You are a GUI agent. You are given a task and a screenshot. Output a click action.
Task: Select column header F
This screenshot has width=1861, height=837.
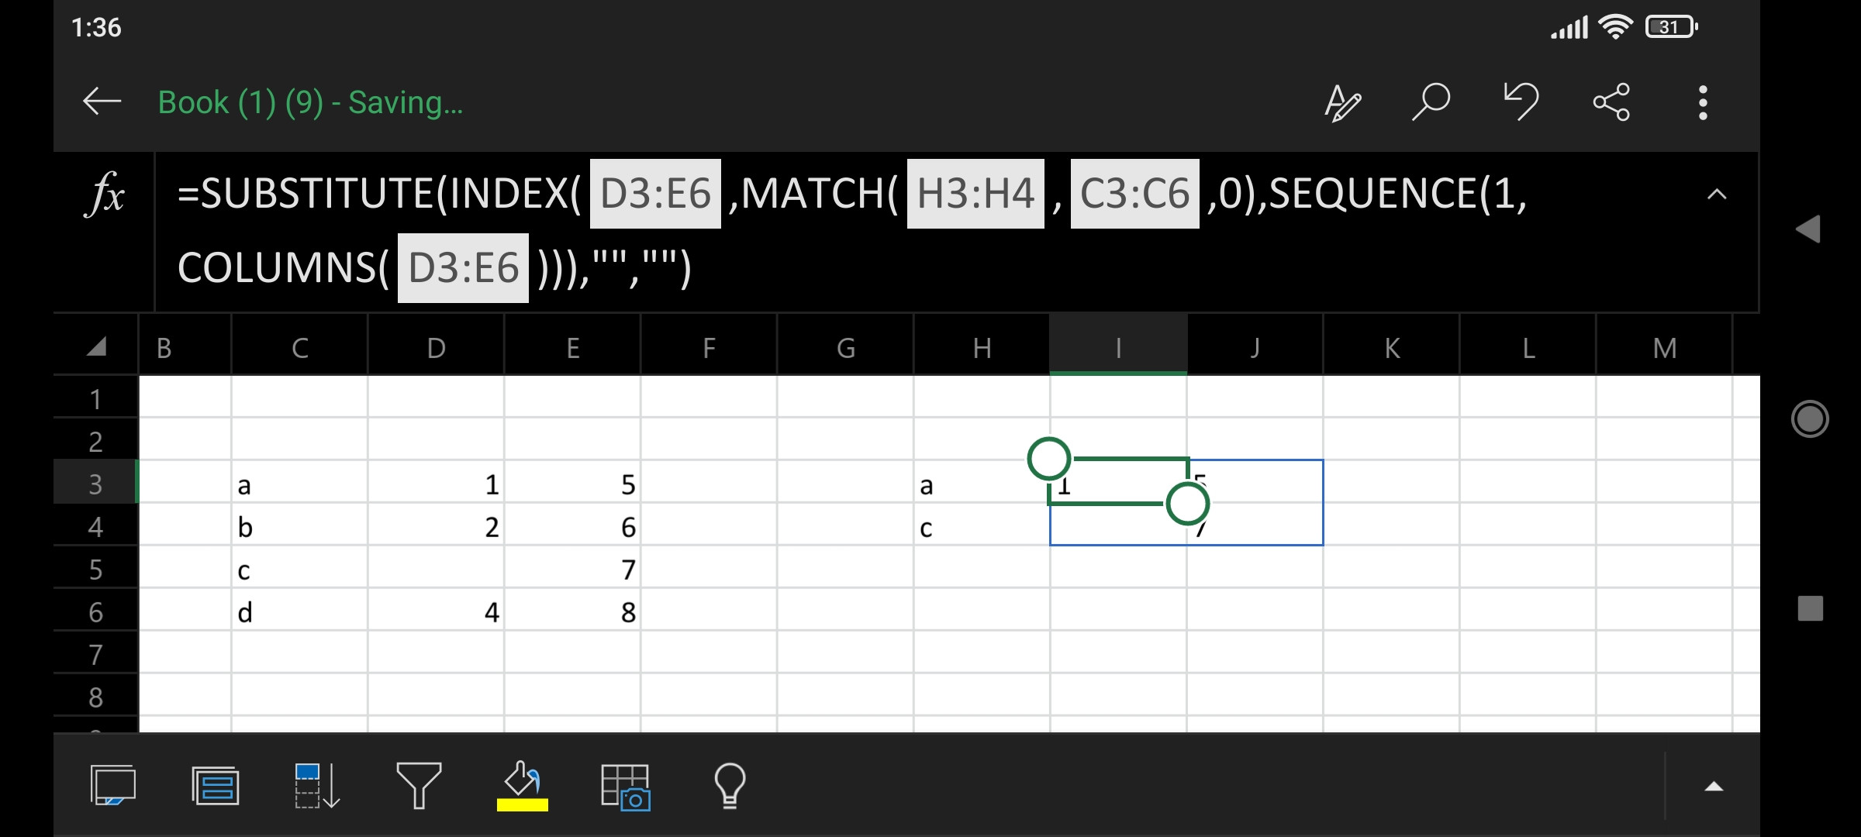pos(710,348)
